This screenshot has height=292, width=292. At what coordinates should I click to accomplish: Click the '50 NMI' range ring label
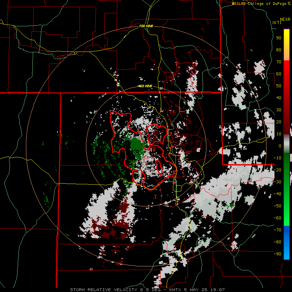click(x=146, y=86)
